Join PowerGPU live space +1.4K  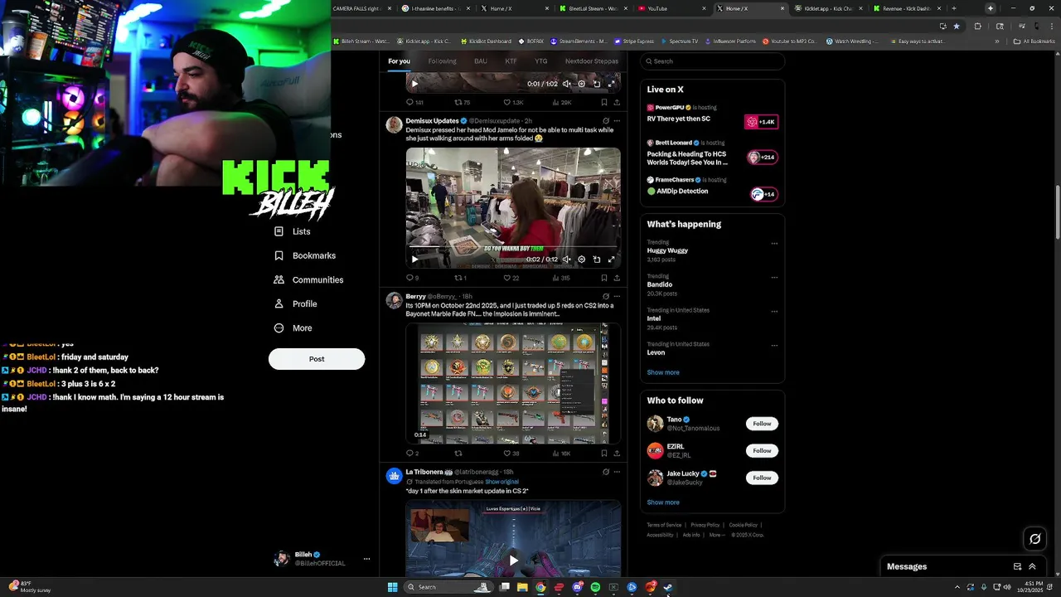tap(761, 122)
